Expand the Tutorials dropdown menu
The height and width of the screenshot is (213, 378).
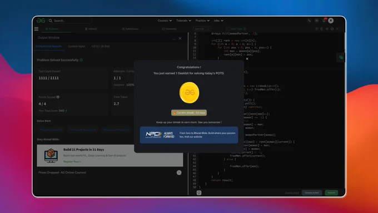coord(183,21)
